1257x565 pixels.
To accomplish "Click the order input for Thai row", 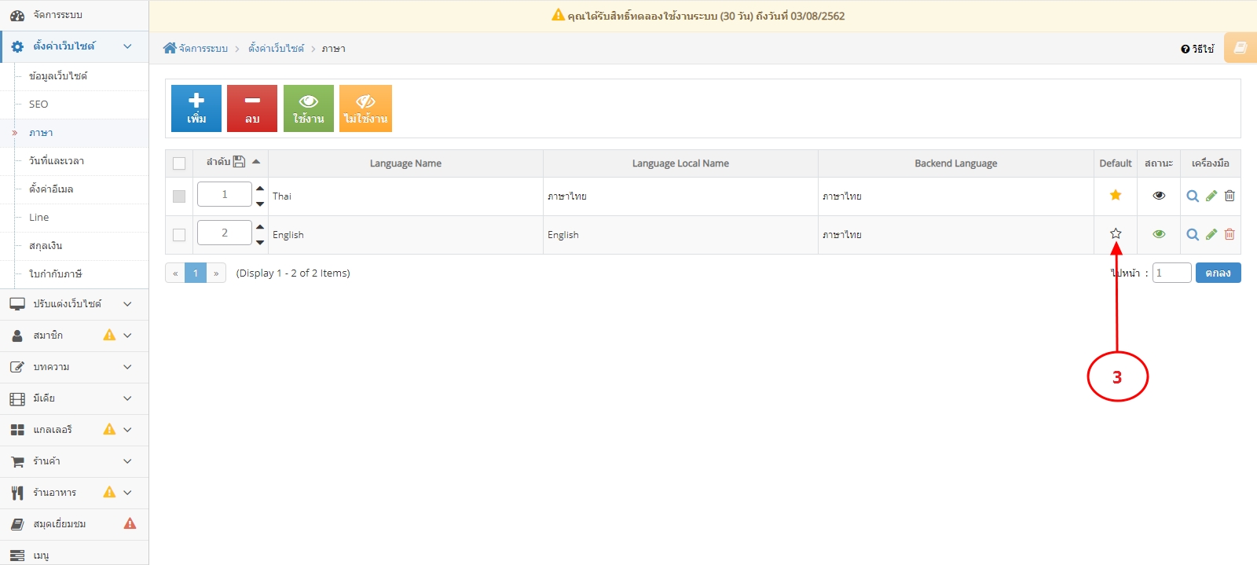I will (225, 194).
